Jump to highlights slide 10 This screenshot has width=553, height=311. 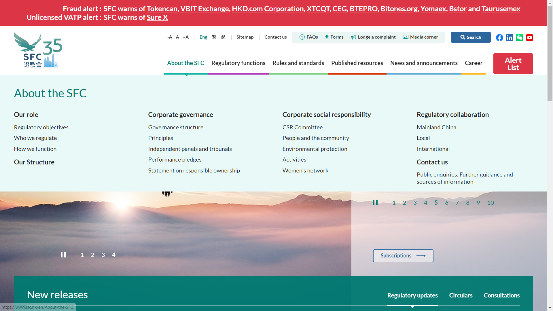(x=491, y=203)
